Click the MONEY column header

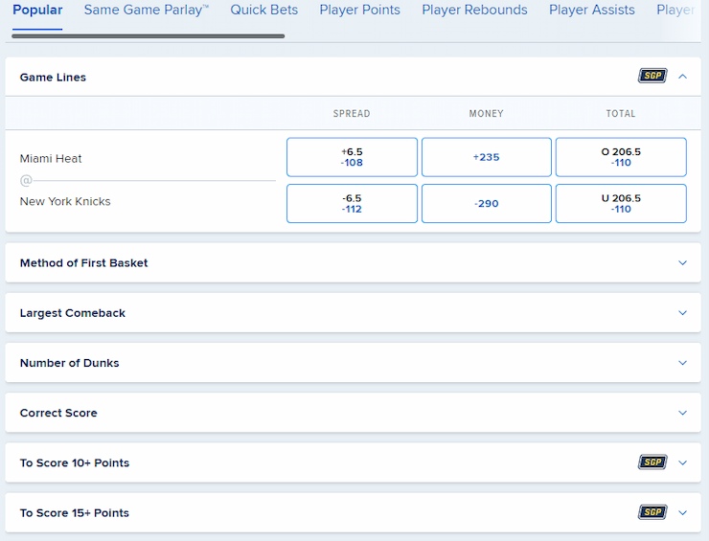[x=487, y=113]
